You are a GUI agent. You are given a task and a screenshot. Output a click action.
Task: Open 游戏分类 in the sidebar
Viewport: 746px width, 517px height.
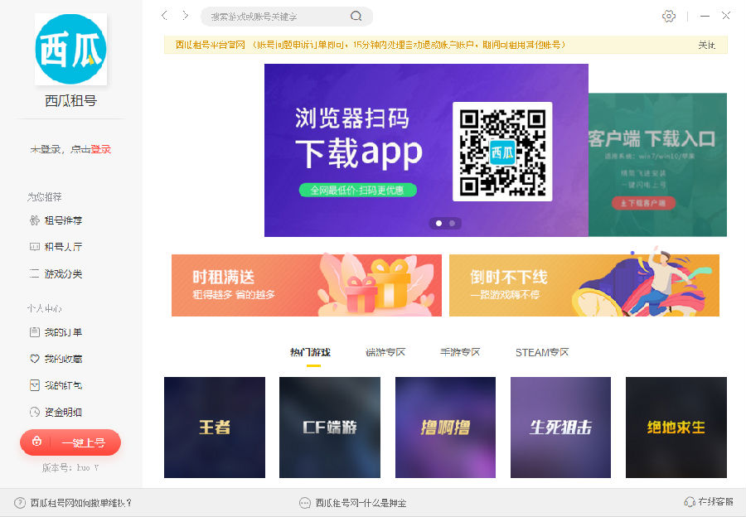63,274
